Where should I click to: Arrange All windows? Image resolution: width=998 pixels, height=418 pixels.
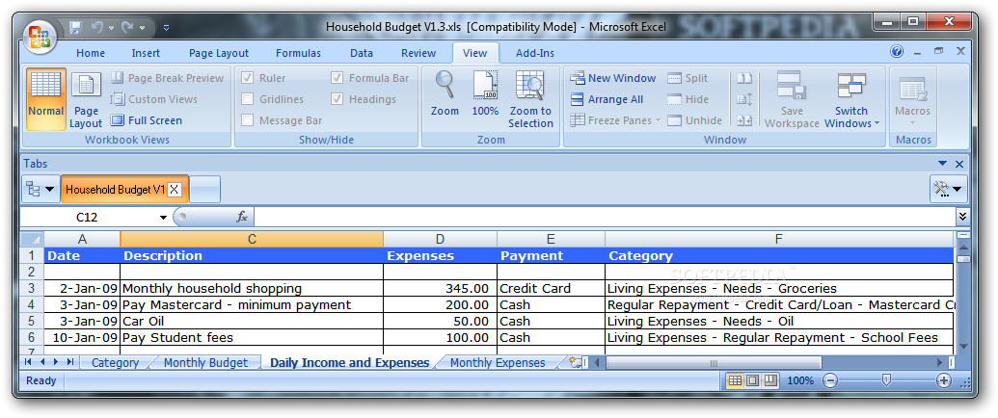[606, 99]
